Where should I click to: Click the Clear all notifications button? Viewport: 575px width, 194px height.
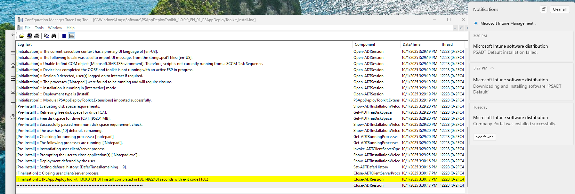[560, 9]
